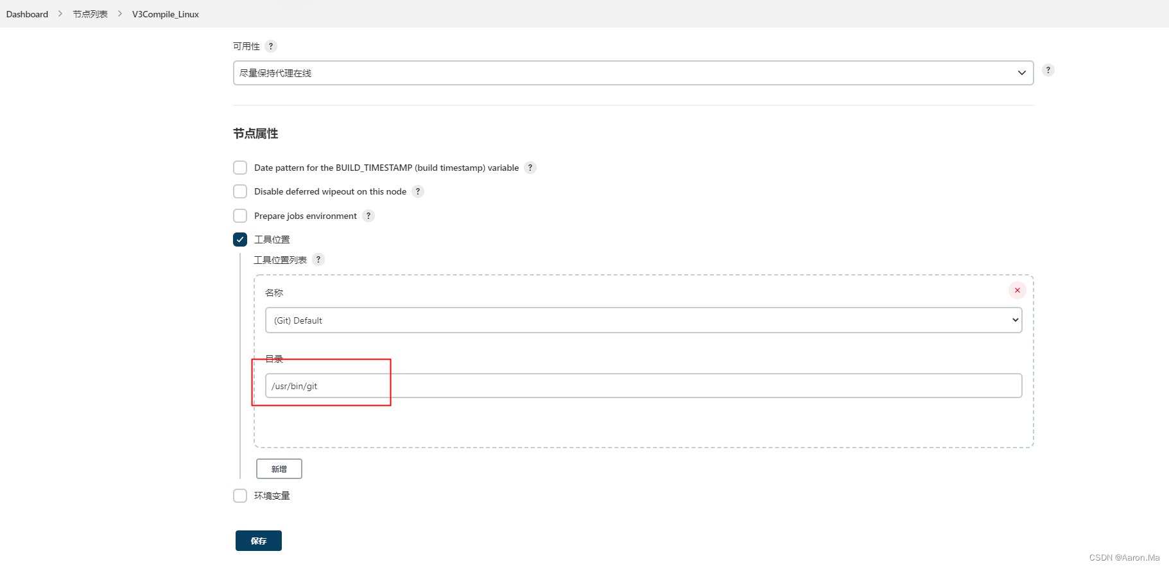Open the 节点列表 breadcrumb
1169x567 pixels.
(x=91, y=14)
